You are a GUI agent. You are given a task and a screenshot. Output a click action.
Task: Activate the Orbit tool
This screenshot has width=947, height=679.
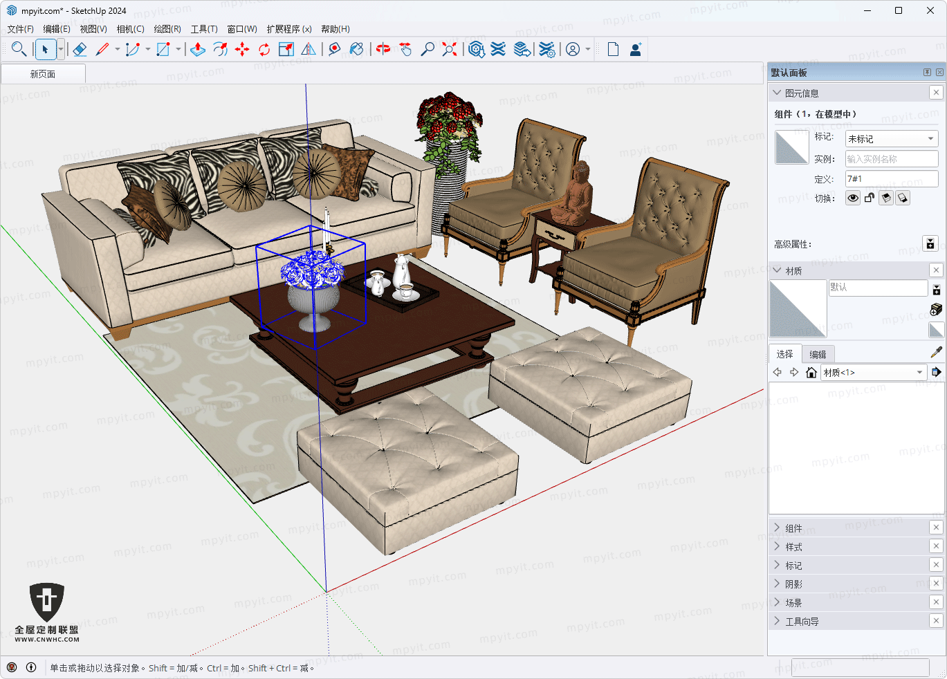pos(383,49)
